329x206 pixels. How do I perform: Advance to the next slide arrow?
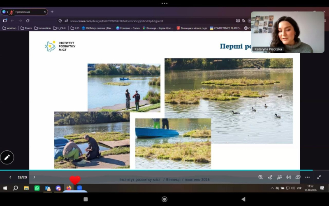pos(35,177)
